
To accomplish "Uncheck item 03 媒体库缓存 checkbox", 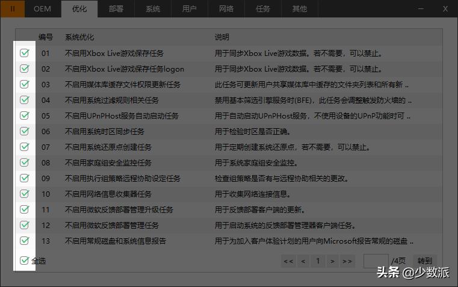I will [x=24, y=84].
